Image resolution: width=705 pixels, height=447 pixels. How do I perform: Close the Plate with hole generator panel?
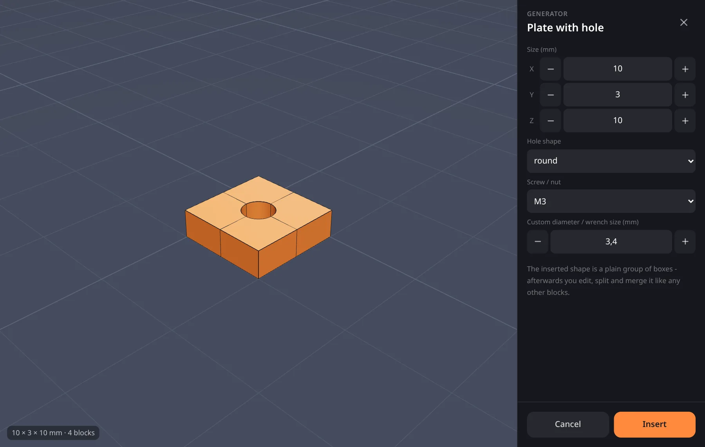click(683, 22)
